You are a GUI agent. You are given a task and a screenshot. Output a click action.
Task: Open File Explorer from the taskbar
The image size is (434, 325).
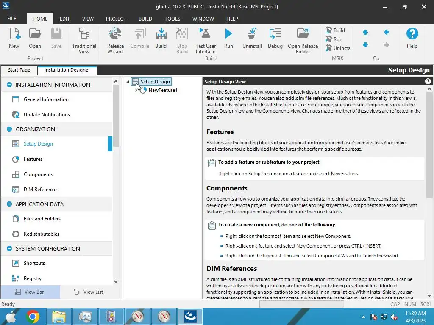coord(58,317)
